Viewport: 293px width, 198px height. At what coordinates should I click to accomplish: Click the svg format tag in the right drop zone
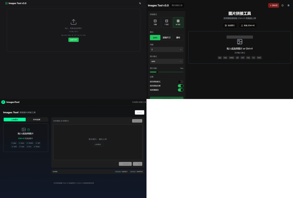click(248, 58)
